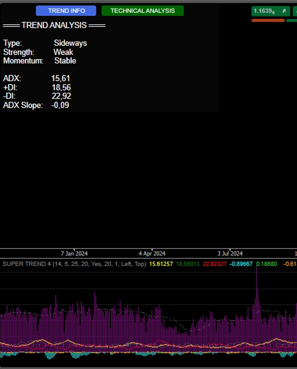Click the Sideways trend type value

(x=70, y=43)
